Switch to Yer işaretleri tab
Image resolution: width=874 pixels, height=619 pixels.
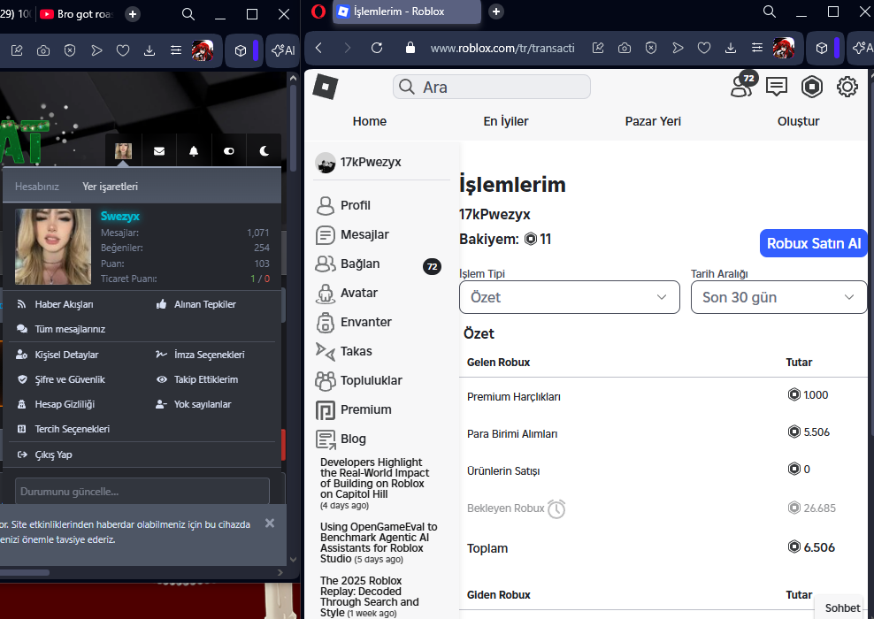[x=110, y=187]
